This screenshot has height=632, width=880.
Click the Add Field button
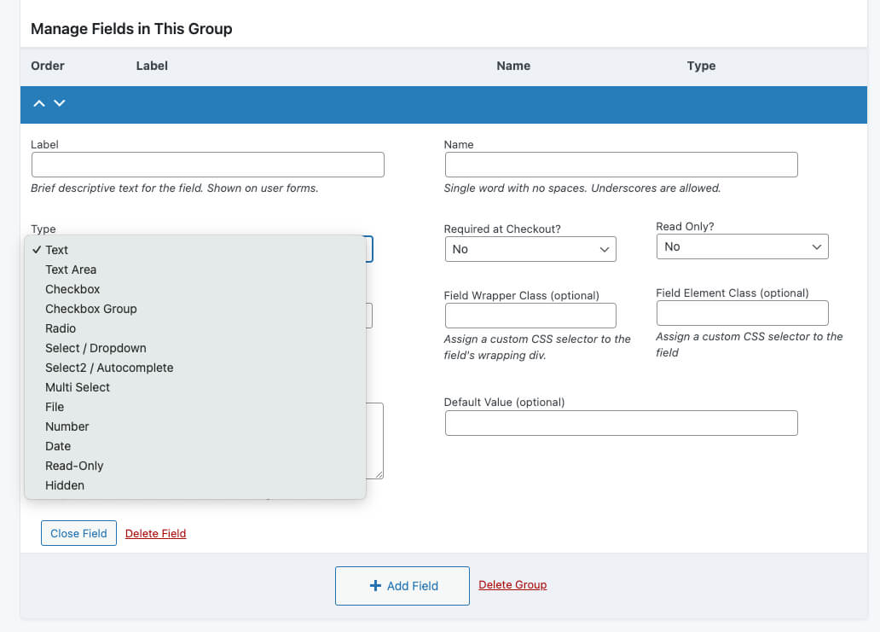[402, 586]
